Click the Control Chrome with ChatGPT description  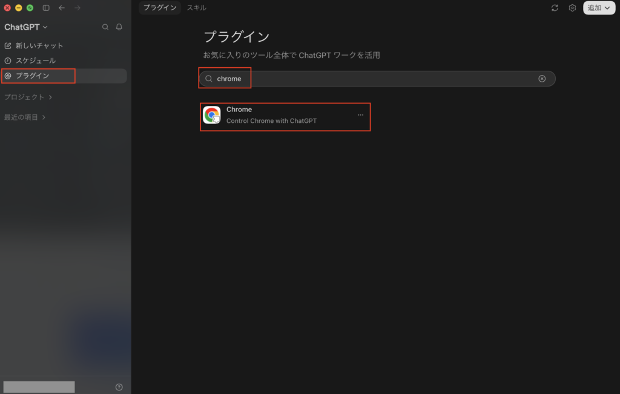[x=271, y=121]
